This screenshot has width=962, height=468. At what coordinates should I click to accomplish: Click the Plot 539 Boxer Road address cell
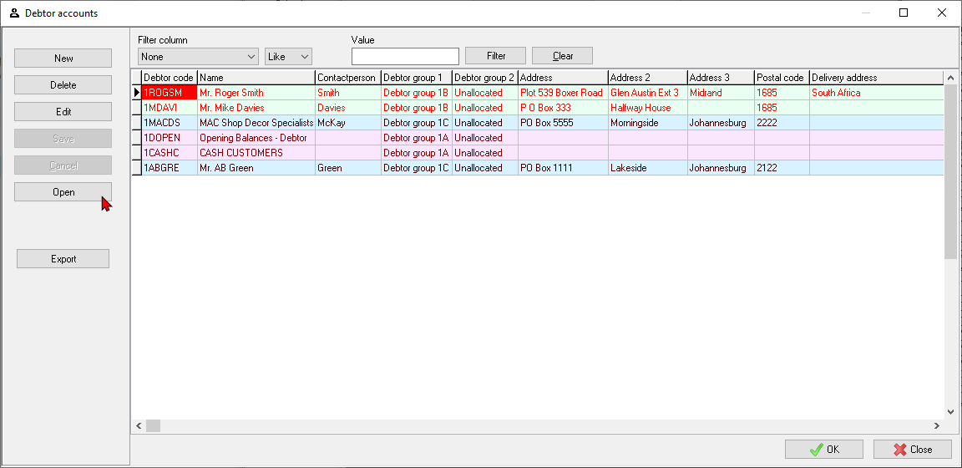coord(563,93)
